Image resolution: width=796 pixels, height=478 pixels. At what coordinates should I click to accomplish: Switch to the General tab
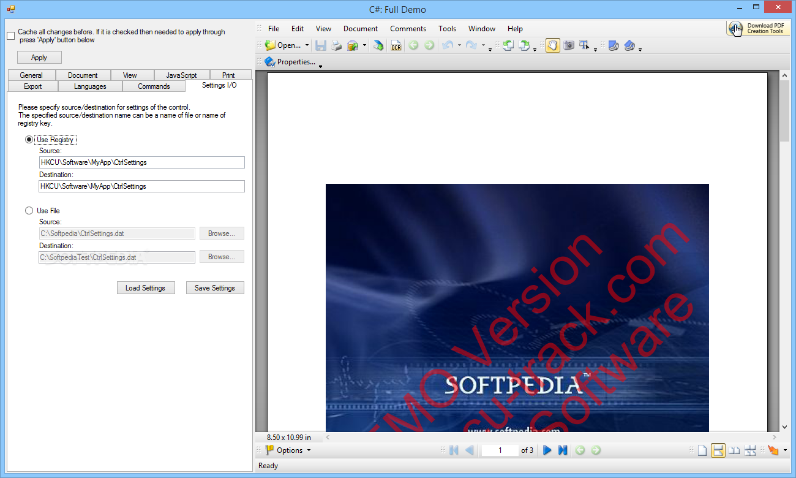(x=31, y=75)
